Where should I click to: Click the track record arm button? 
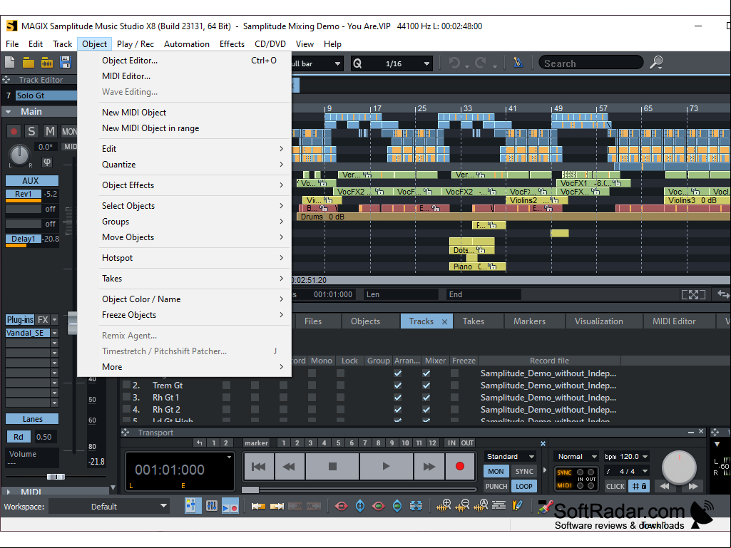pos(14,131)
